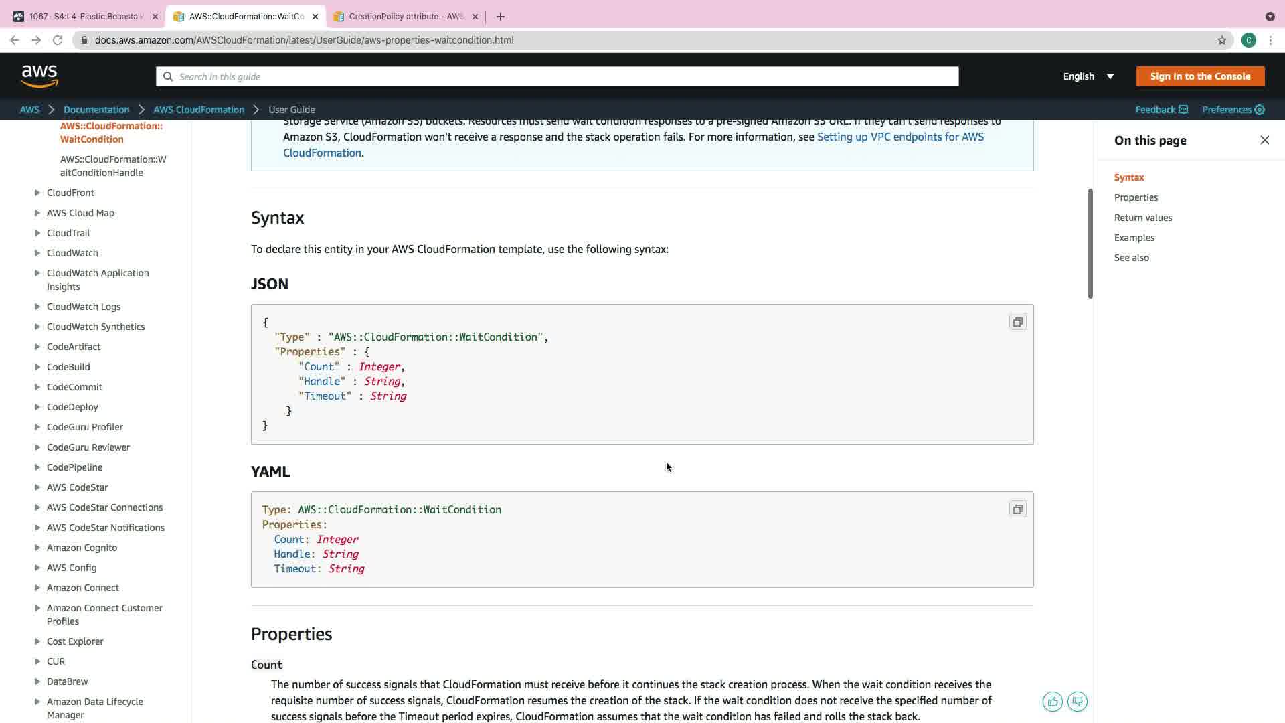The width and height of the screenshot is (1285, 723).
Task: Open the English language dropdown
Action: 1088,76
